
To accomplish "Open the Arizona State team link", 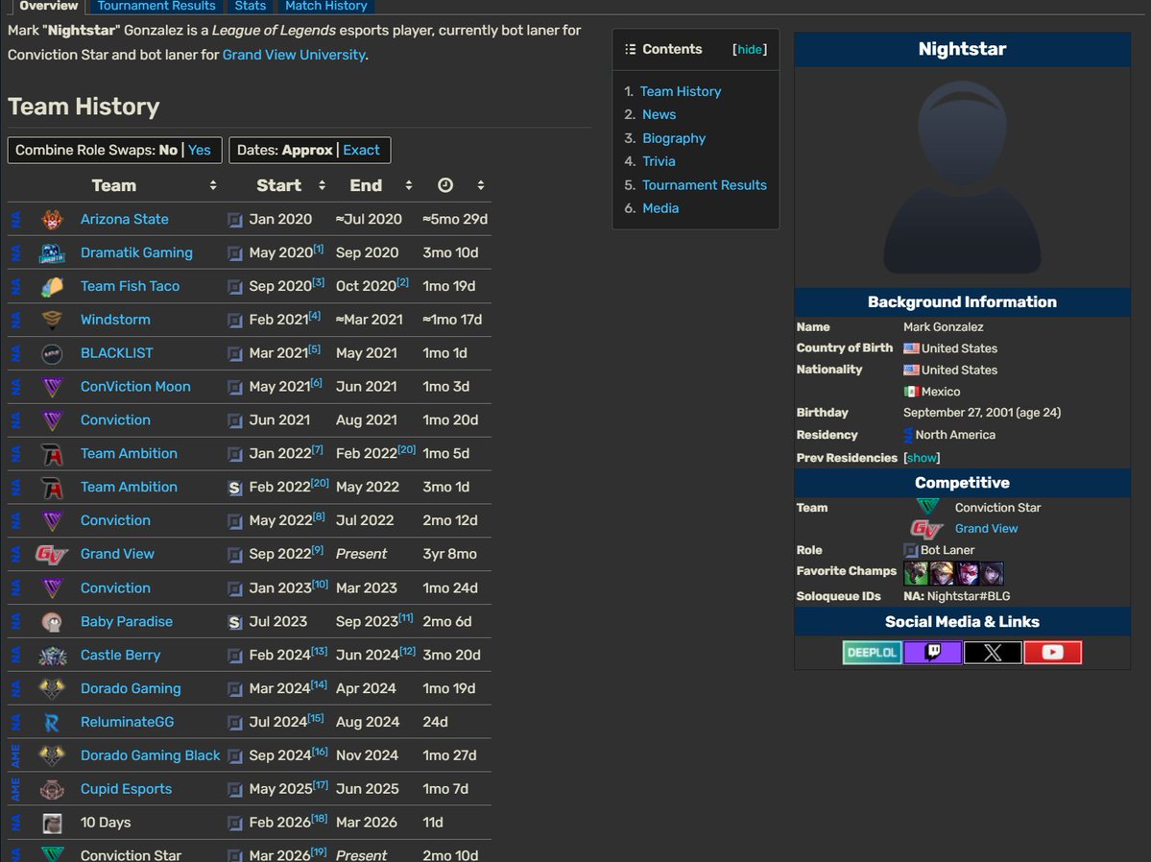I will [x=125, y=219].
